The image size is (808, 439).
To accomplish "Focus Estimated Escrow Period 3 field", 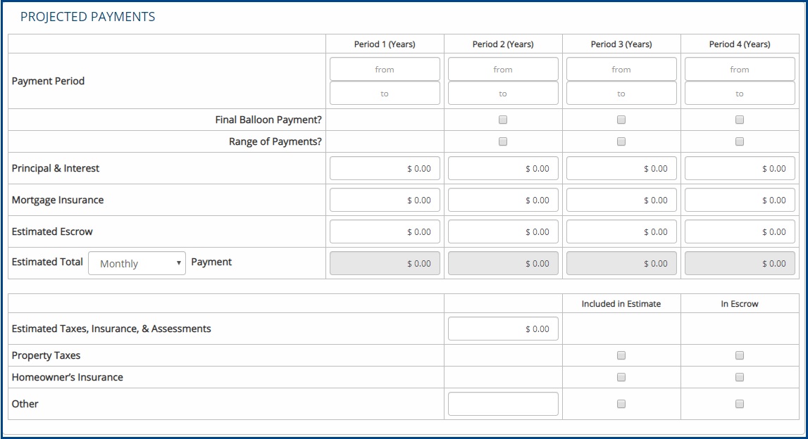I will [621, 231].
